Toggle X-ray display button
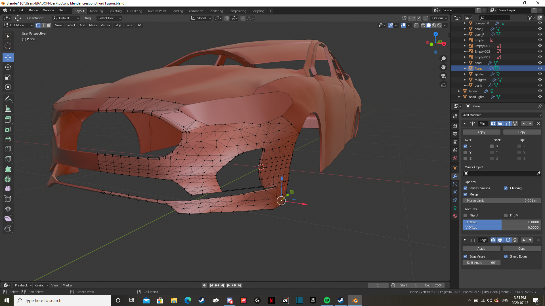Viewport: 545px width, 306px height. click(416, 25)
